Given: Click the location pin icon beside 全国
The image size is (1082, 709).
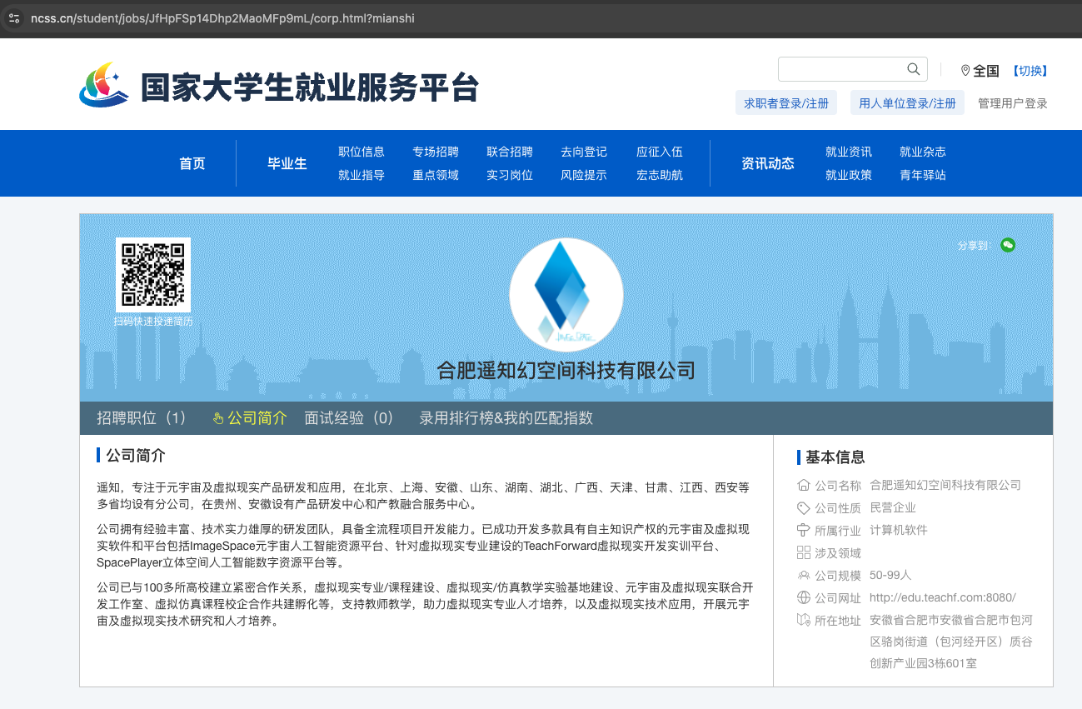Looking at the screenshot, I should click(x=965, y=71).
